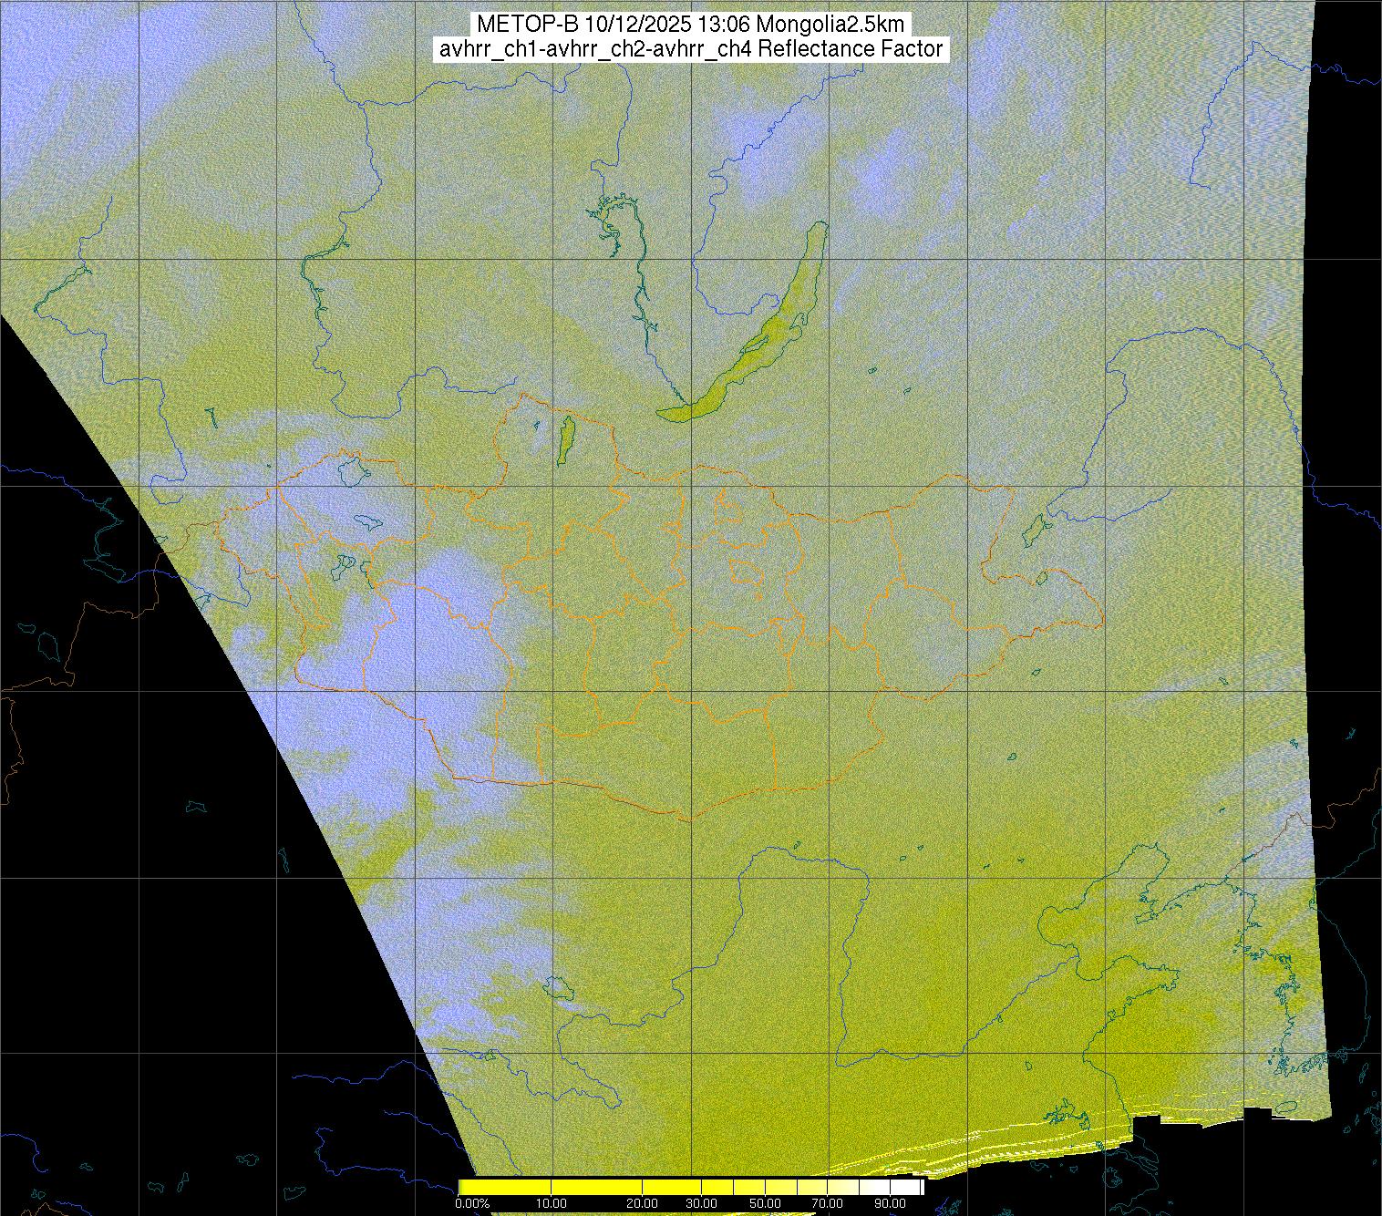Viewport: 1382px width, 1216px height.
Task: Click the white end of the colorbar
Action: click(x=907, y=1187)
